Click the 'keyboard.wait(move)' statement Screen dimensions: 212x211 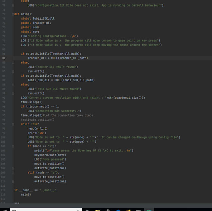click(x=50, y=155)
